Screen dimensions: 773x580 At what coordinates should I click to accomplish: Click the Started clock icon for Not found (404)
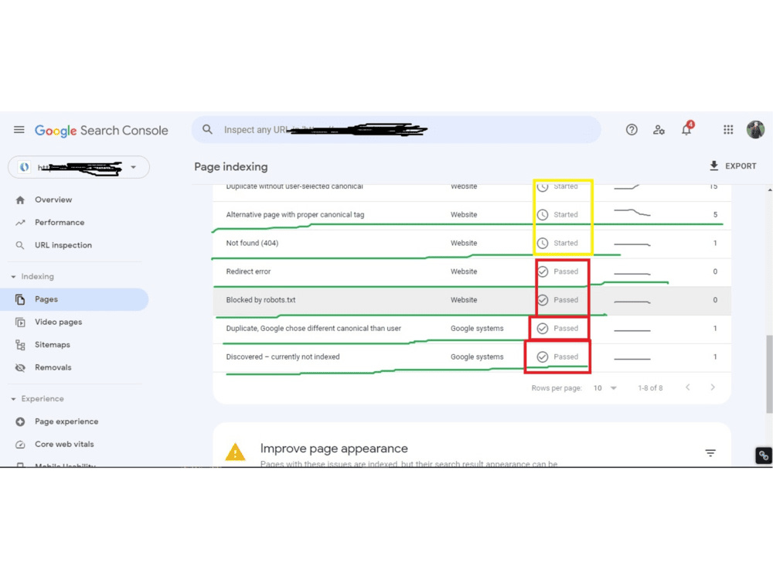543,243
